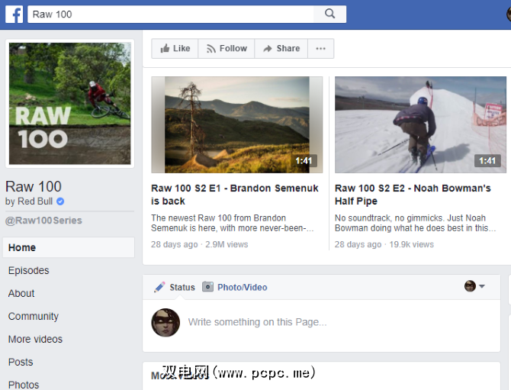Open the post-as identity dropdown arrow
The height and width of the screenshot is (390, 511).
click(482, 286)
